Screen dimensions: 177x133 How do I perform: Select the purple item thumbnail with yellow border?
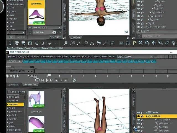tap(36, 13)
